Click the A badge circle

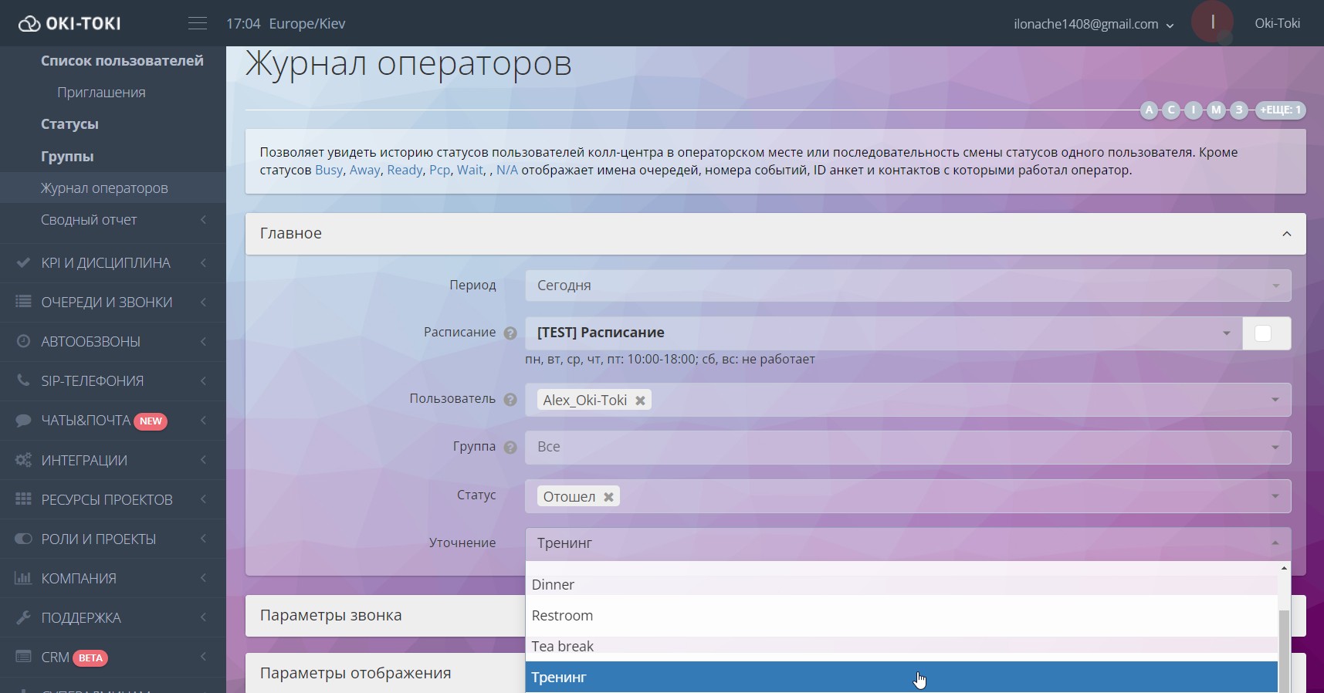[x=1150, y=110]
